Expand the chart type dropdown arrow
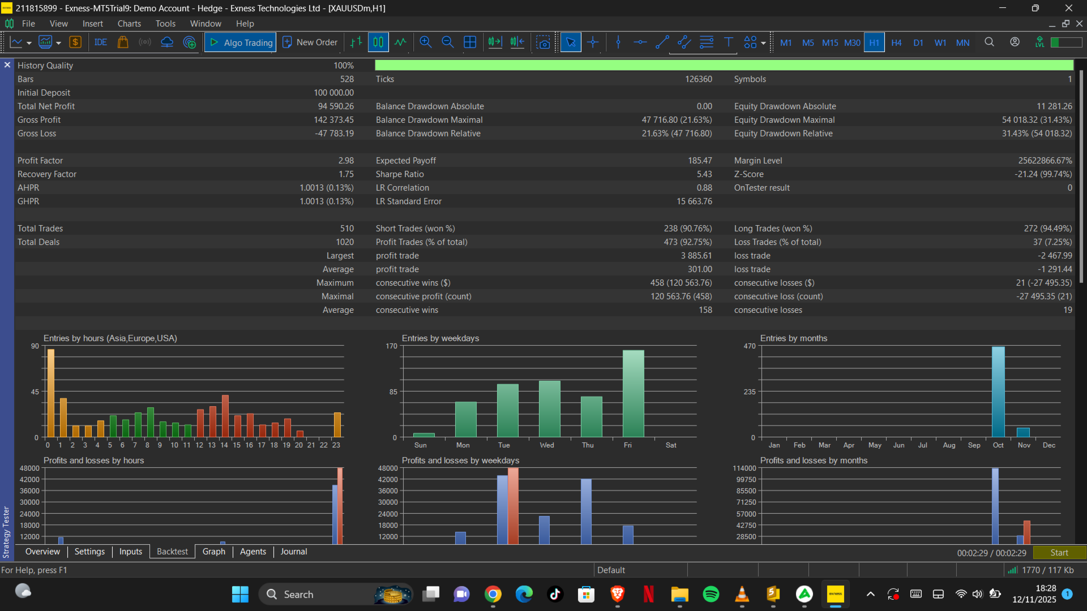This screenshot has width=1087, height=611. point(29,43)
